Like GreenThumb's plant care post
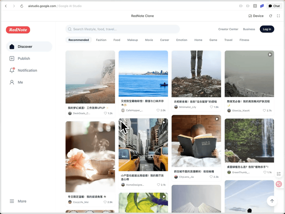The height and width of the screenshot is (214, 285). [x=265, y=171]
